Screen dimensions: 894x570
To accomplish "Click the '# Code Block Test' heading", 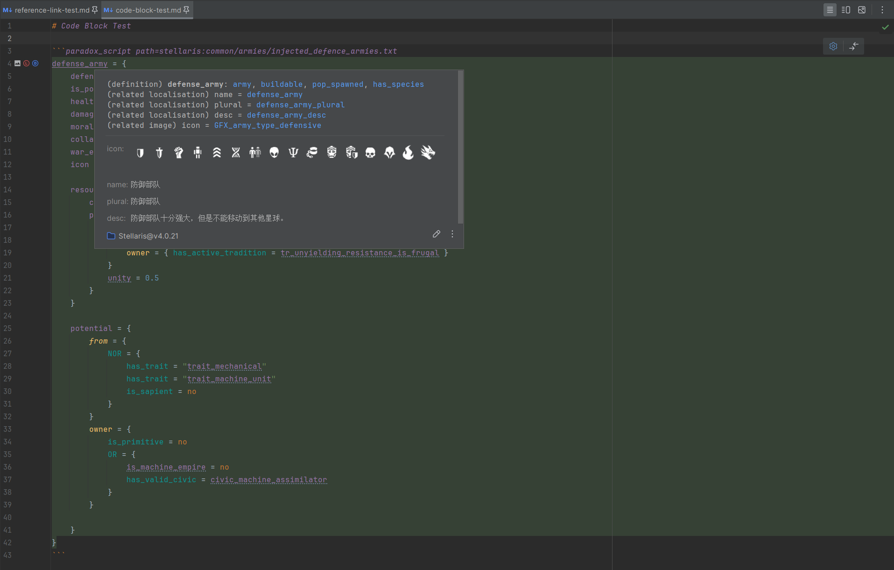I will 92,26.
